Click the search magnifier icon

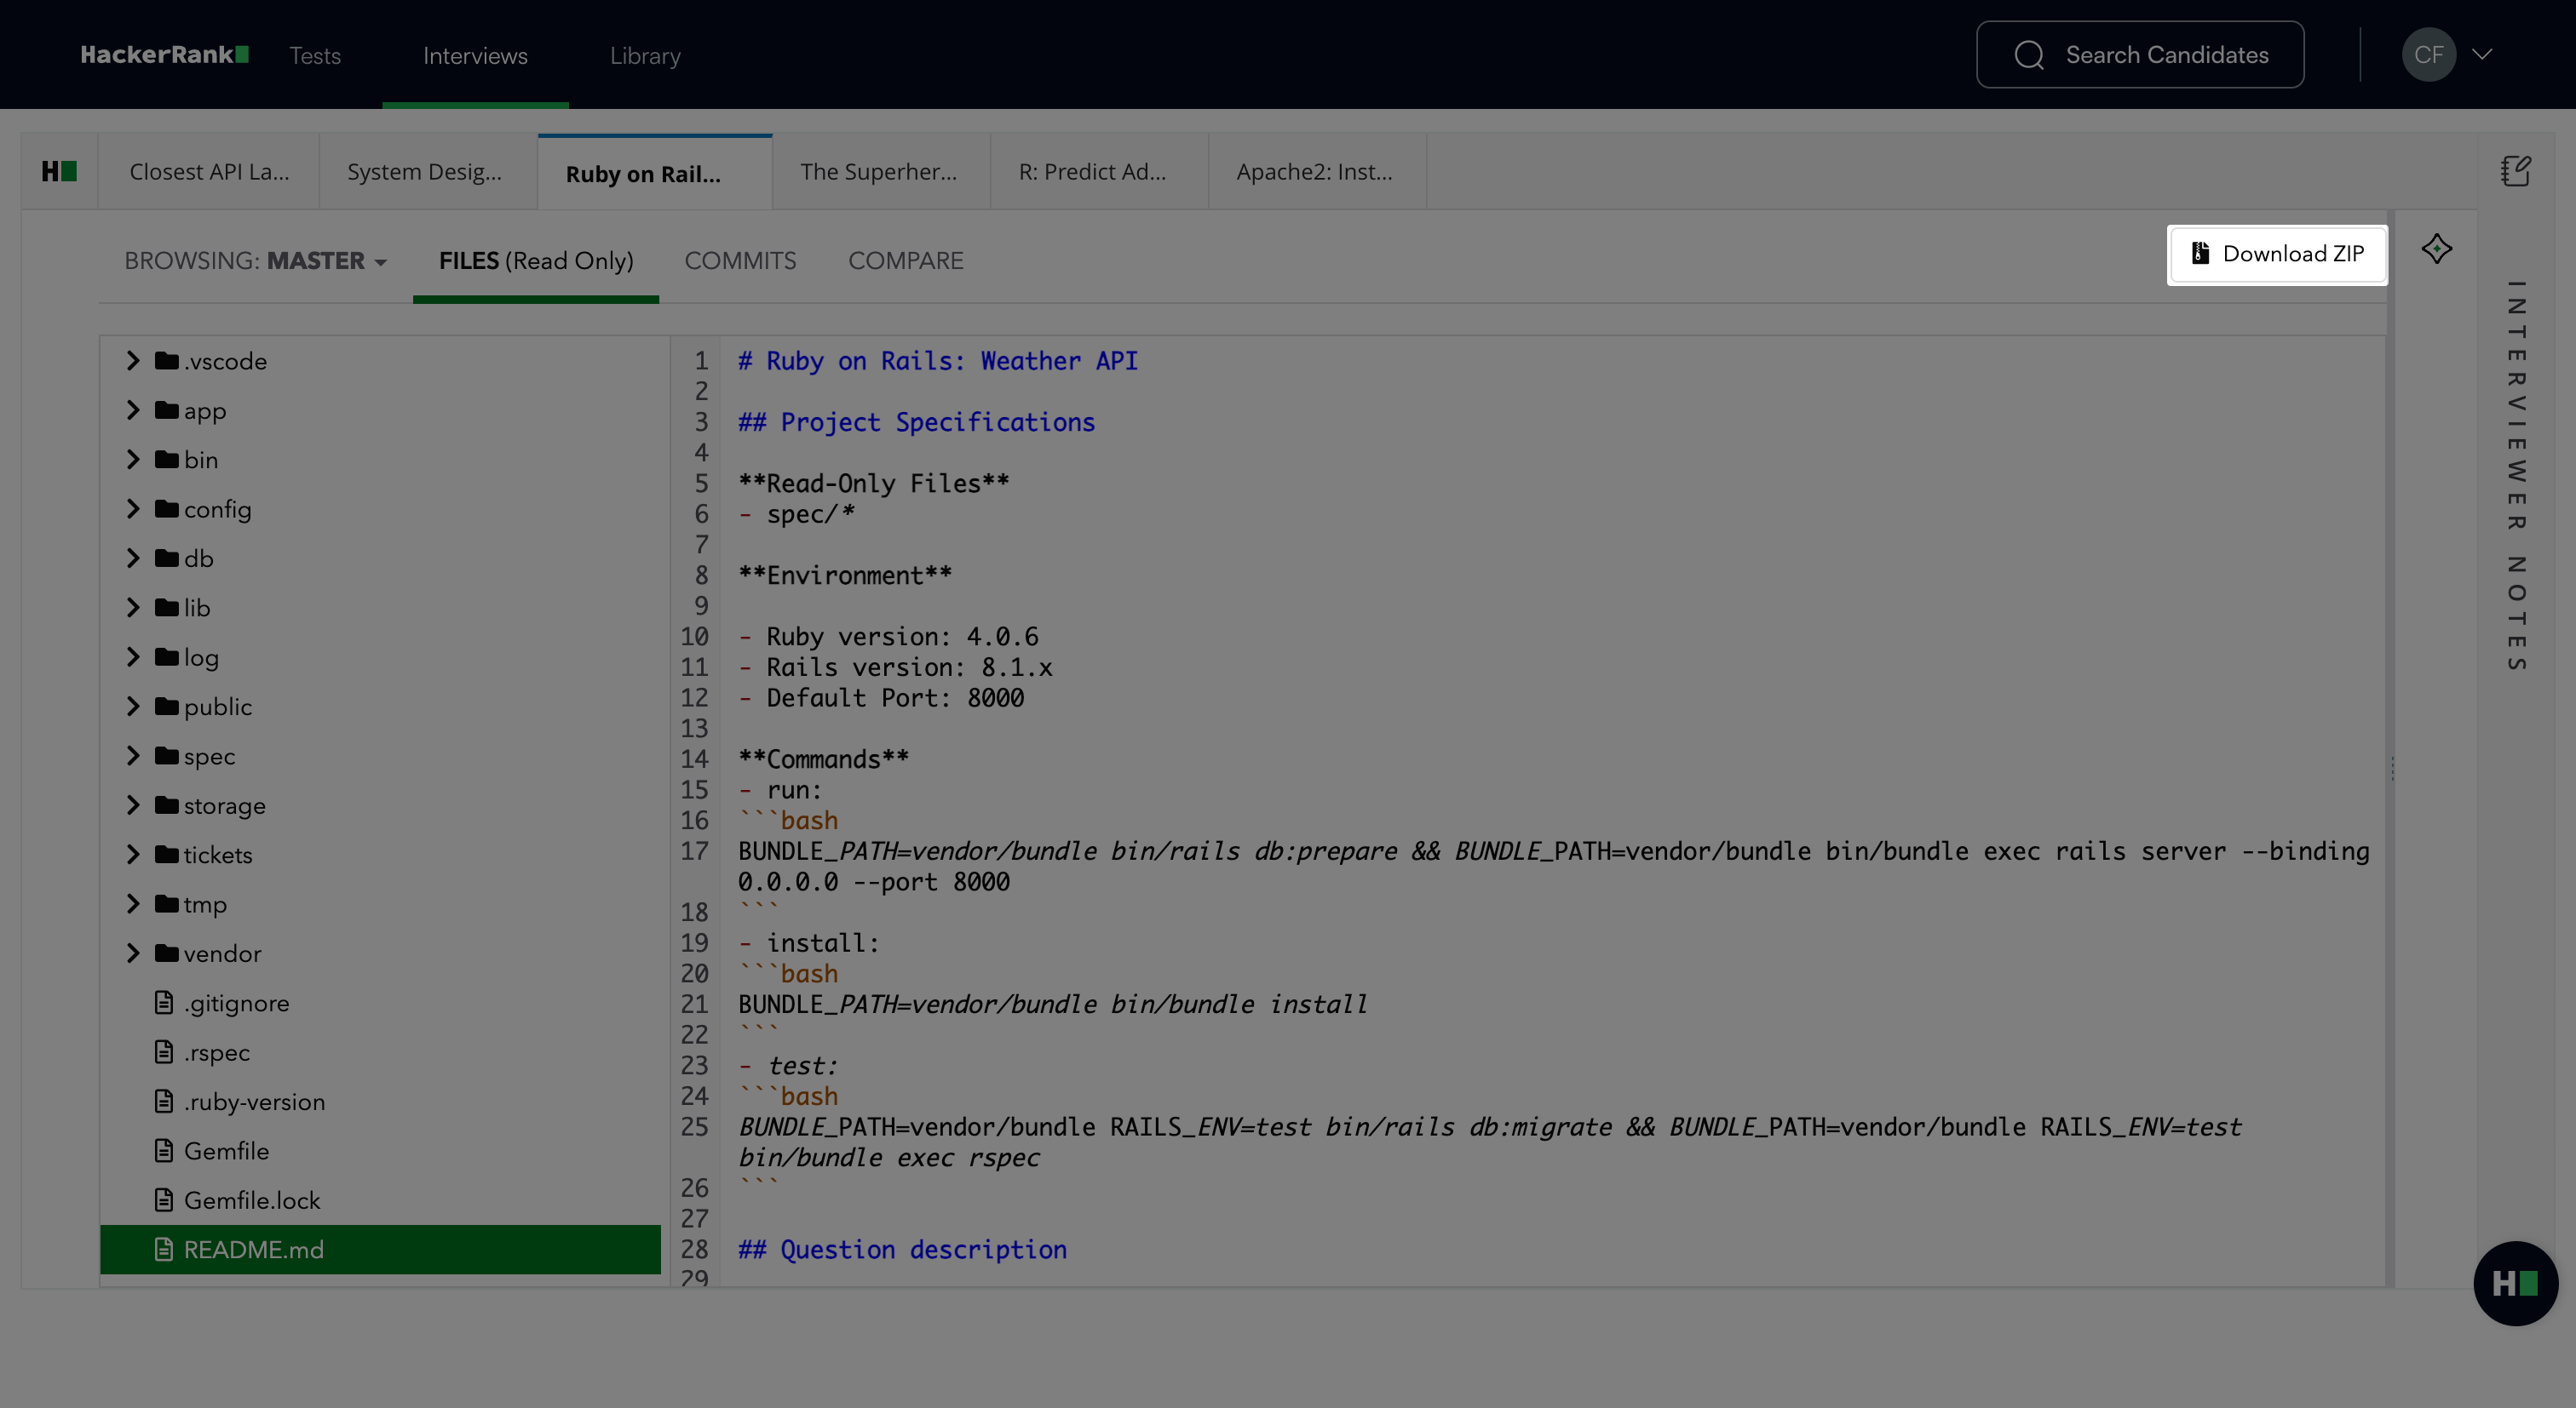tap(2029, 55)
